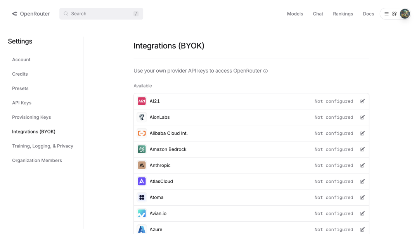Viewport: 419px width, 234px height.
Task: Click the Amazon Bedrock provider logo
Action: pos(142,149)
